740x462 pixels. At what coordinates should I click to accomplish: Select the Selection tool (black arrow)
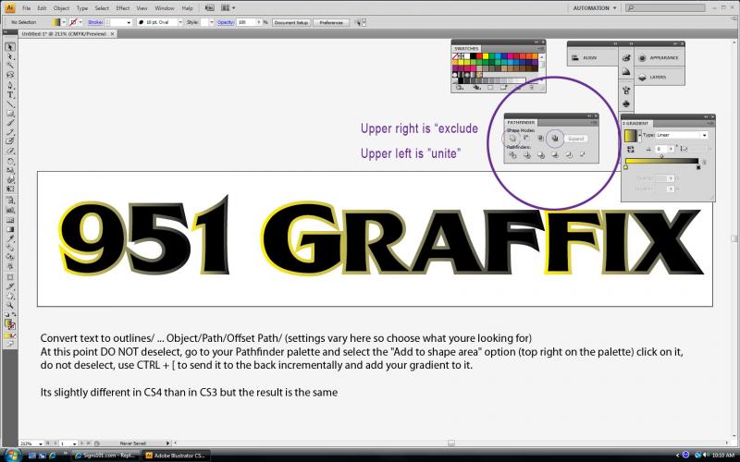[x=10, y=47]
